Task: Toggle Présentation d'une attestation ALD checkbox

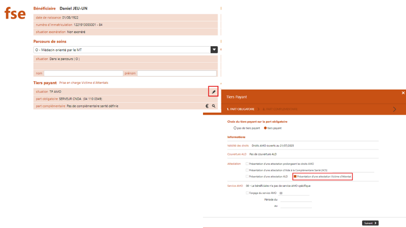Action: pyautogui.click(x=247, y=177)
